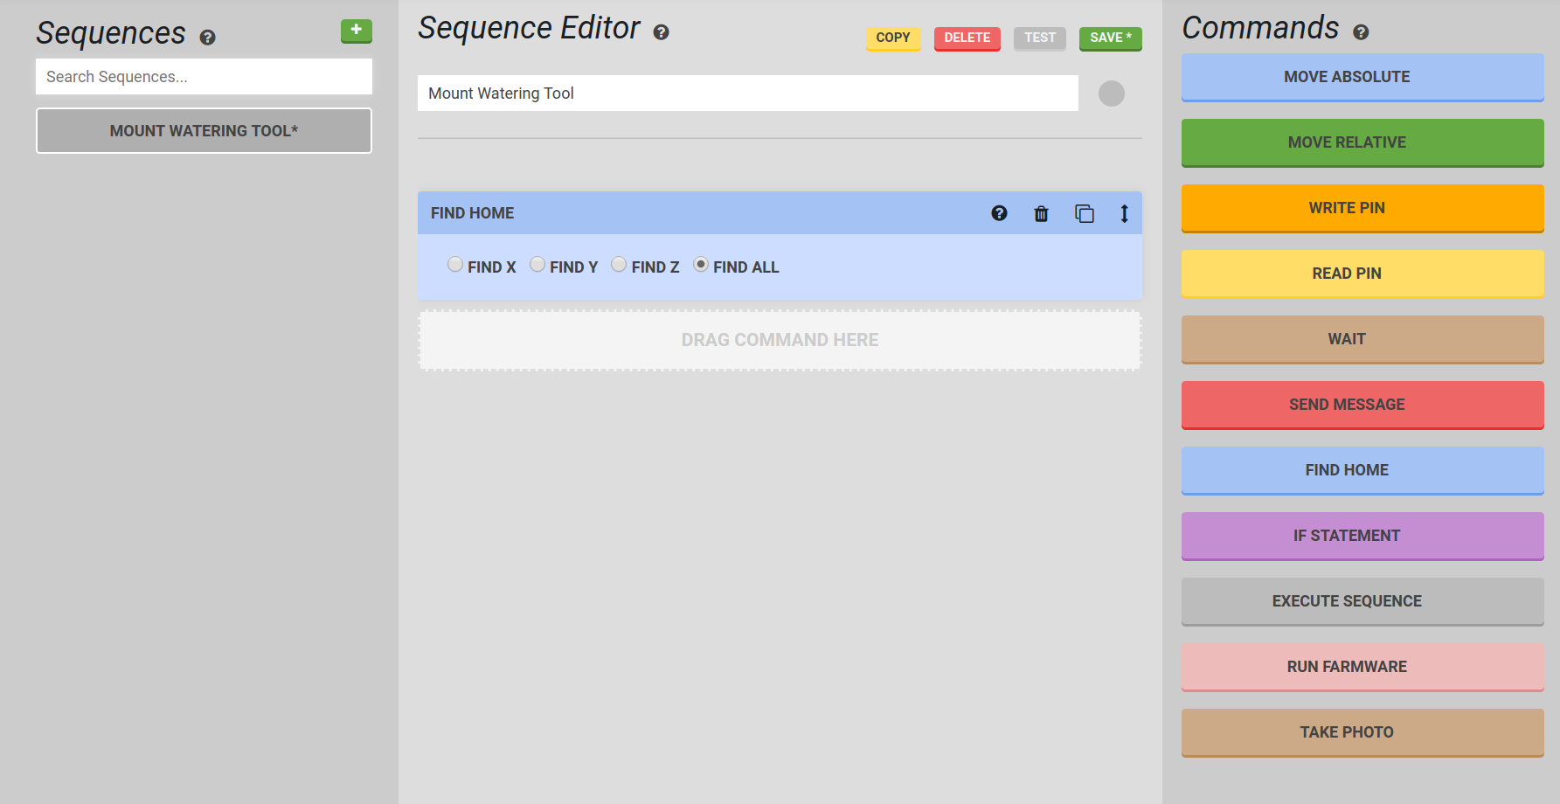Copy the current sequence
Viewport: 1560px width, 804px height.
893,38
